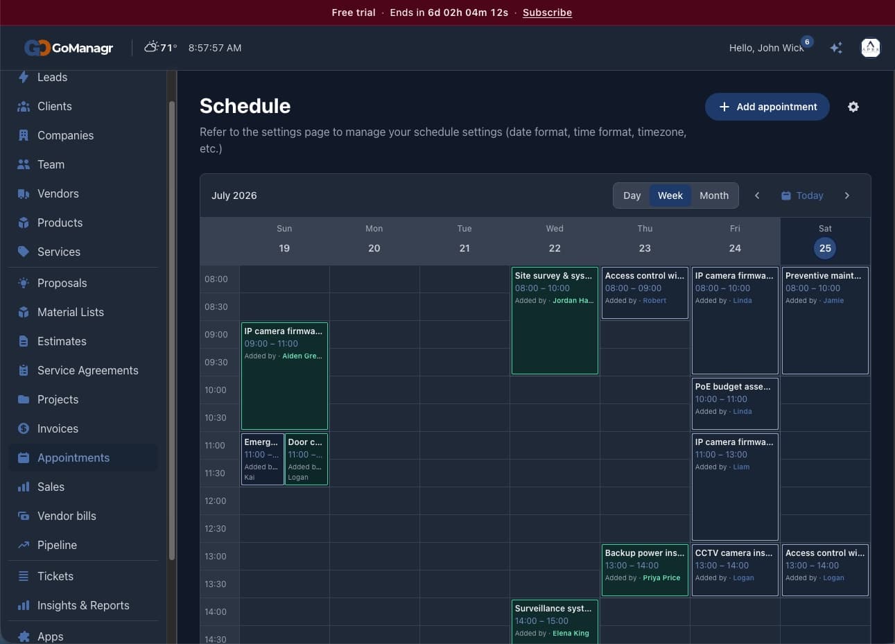895x644 pixels.
Task: Click the Today button
Action: click(x=802, y=195)
